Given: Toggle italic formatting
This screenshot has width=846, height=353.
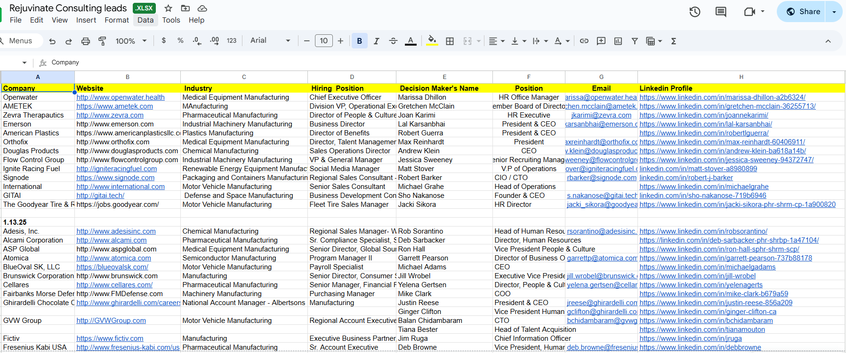Looking at the screenshot, I should tap(376, 41).
